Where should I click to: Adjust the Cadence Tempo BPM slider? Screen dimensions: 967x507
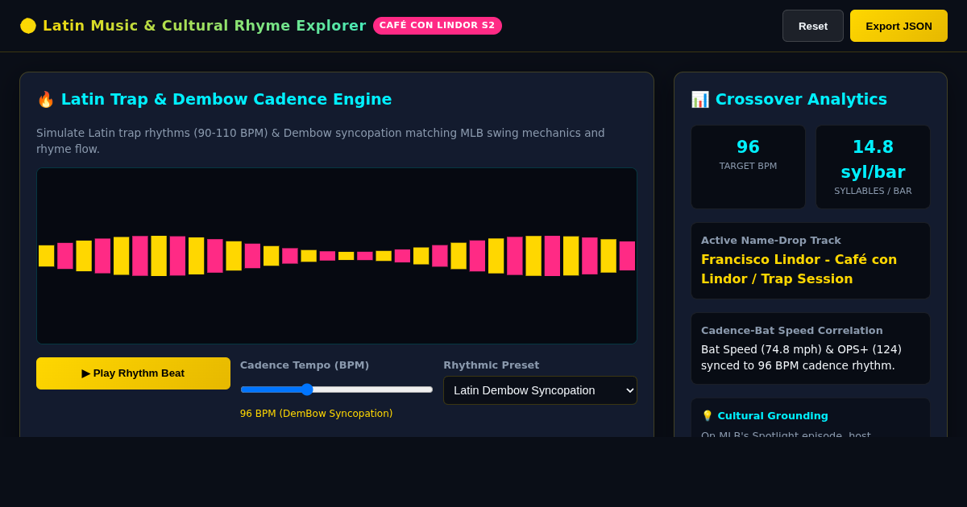click(337, 390)
